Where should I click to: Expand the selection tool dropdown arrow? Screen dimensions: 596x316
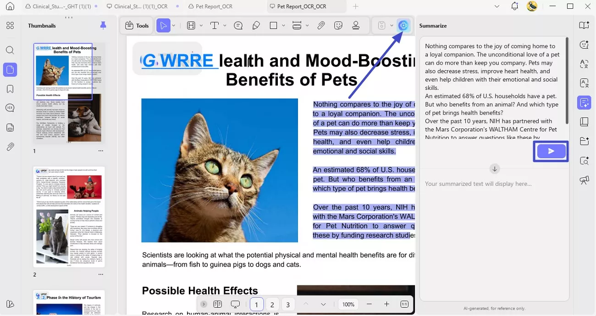pyautogui.click(x=174, y=26)
